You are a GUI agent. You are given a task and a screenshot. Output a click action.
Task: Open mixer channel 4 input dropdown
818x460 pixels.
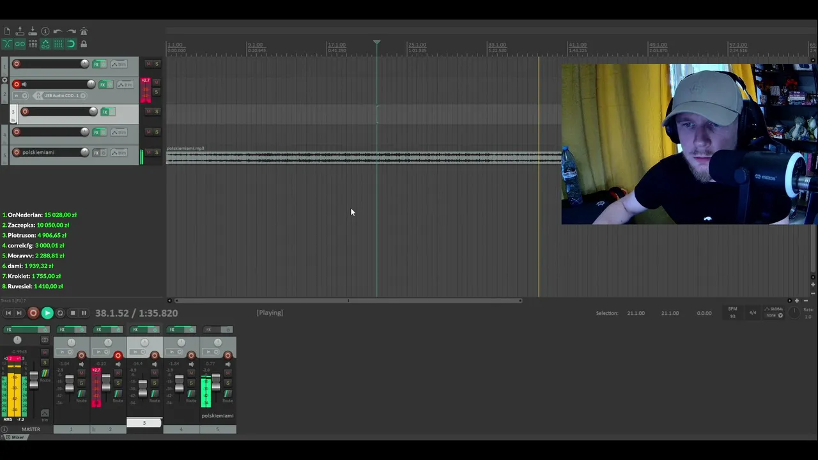pyautogui.click(x=173, y=353)
